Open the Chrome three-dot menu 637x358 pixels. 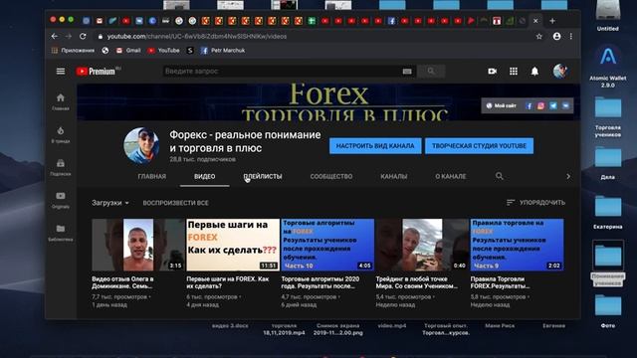click(571, 36)
